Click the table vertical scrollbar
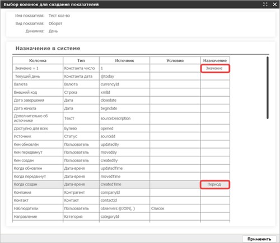This screenshot has height=243, width=280. coord(268,88)
